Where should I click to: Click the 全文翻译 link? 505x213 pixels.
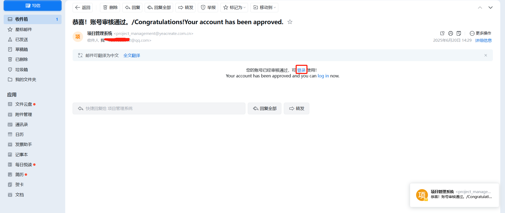pos(132,55)
